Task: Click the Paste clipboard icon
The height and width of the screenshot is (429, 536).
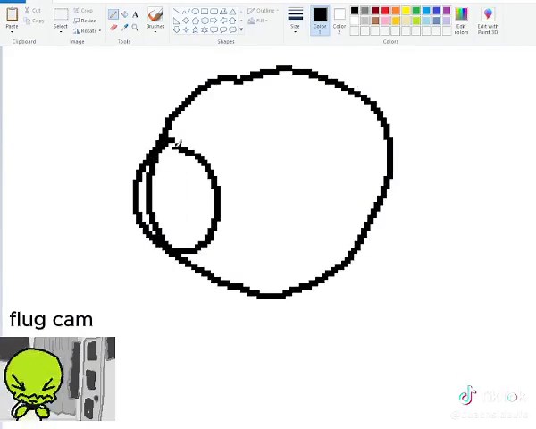Action: tap(12, 14)
